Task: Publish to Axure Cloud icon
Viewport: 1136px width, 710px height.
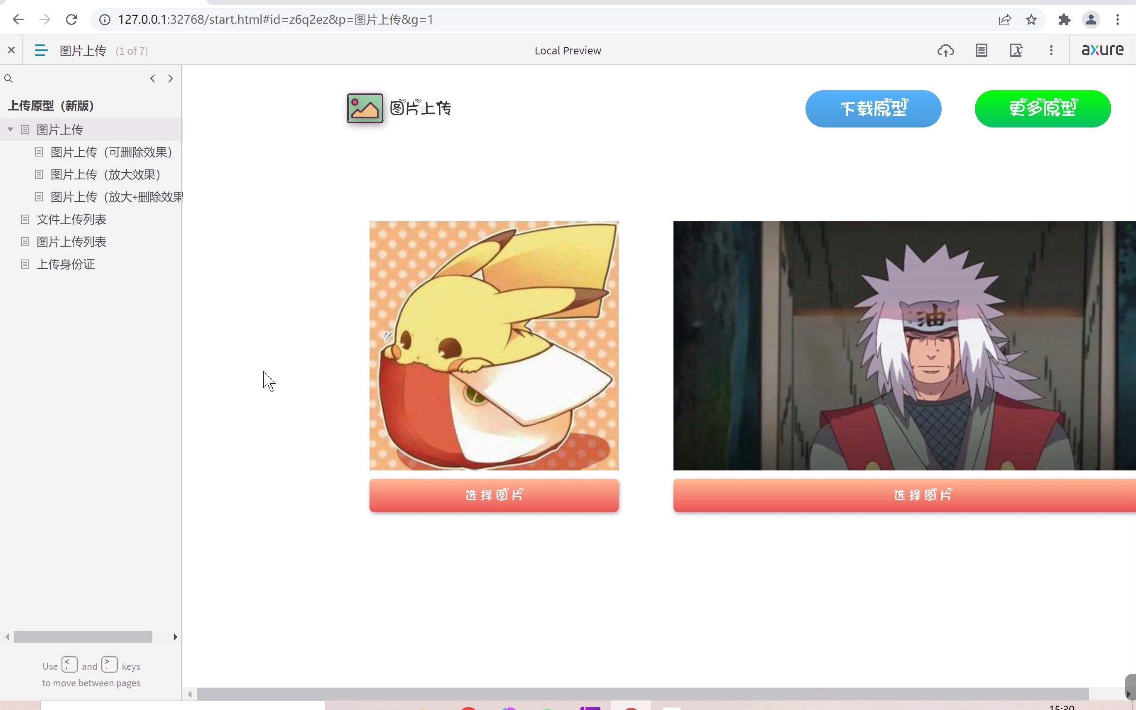Action: (945, 50)
